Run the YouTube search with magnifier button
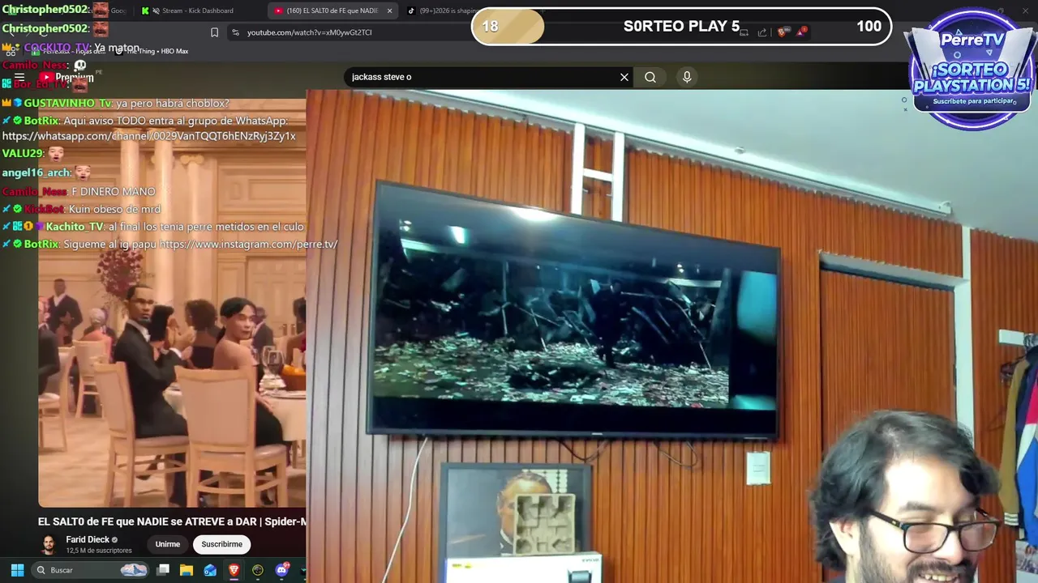 (x=650, y=77)
